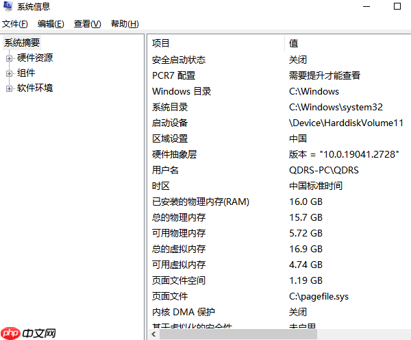The width and height of the screenshot is (411, 340).
Task: Click the value 需要提升才能查看
Action: [325, 75]
